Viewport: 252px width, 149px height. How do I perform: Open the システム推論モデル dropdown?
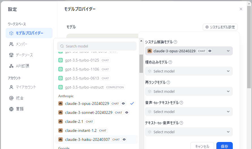pyautogui.click(x=189, y=51)
